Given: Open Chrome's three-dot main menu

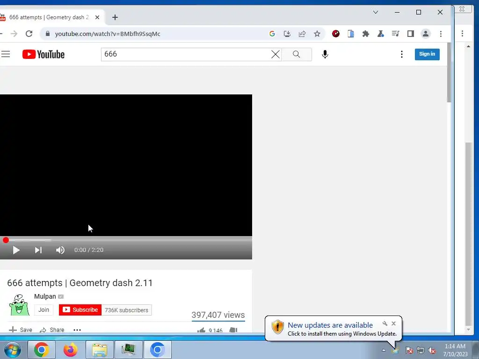Looking at the screenshot, I should 441,34.
